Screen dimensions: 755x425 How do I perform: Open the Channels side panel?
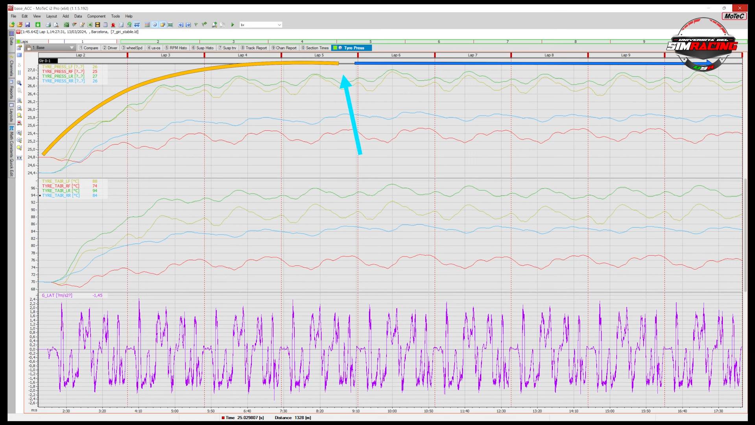click(x=11, y=68)
